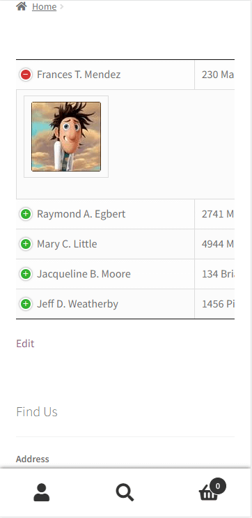Open the shopping basket icon

[x=208, y=493]
